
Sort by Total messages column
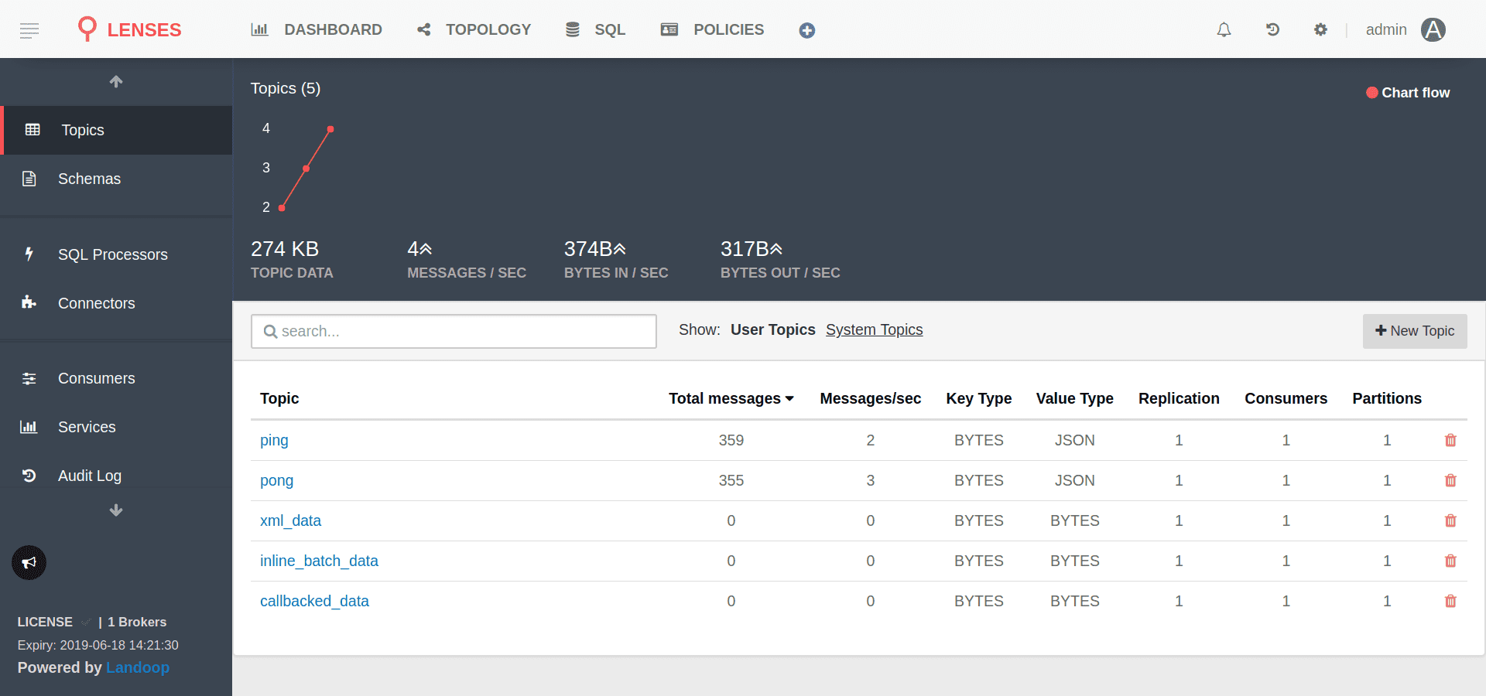pos(731,398)
